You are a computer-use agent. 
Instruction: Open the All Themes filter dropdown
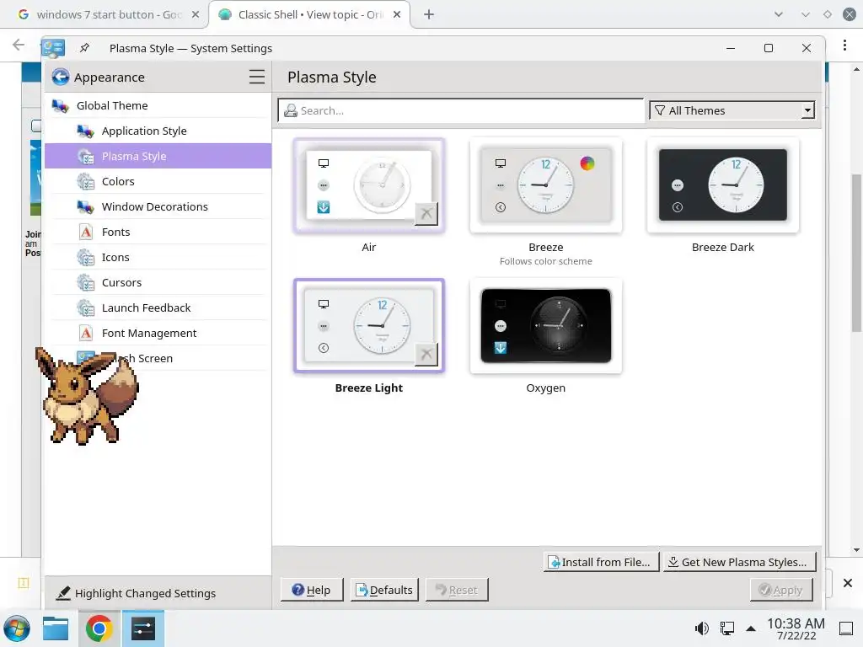[x=732, y=110]
